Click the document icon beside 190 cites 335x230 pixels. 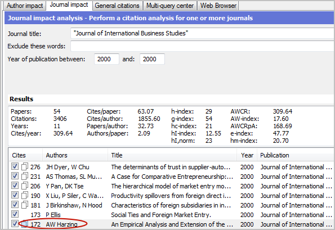pyautogui.click(x=25, y=196)
